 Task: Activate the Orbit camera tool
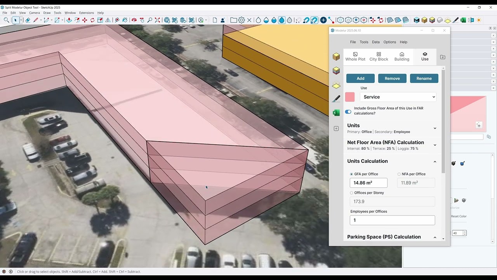pyautogui.click(x=134, y=20)
